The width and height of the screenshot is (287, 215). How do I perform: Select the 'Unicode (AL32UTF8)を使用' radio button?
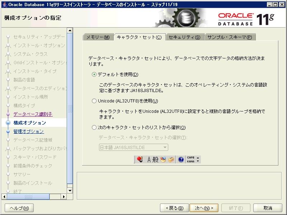click(x=94, y=101)
